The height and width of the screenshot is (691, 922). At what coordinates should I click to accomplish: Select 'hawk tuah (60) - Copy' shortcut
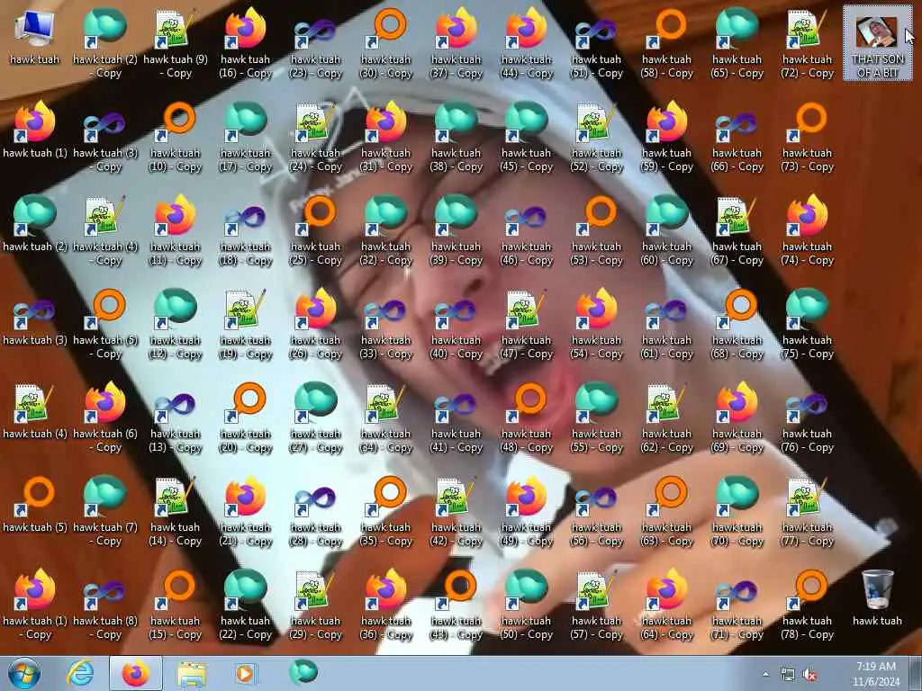[667, 231]
